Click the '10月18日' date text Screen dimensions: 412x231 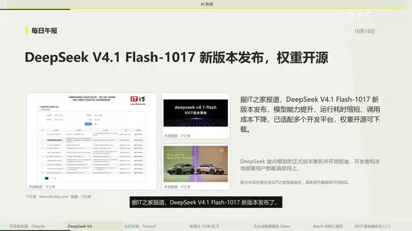tap(364, 31)
